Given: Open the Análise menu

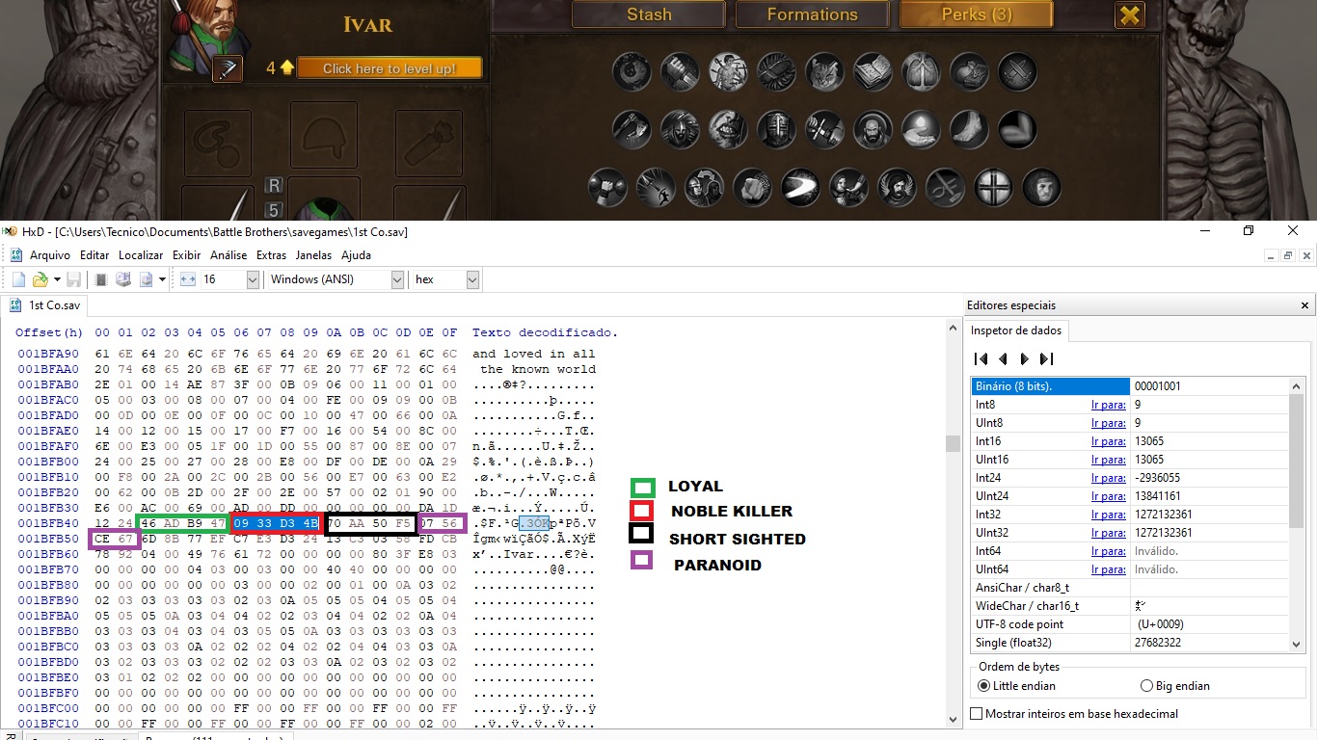Looking at the screenshot, I should pos(228,255).
